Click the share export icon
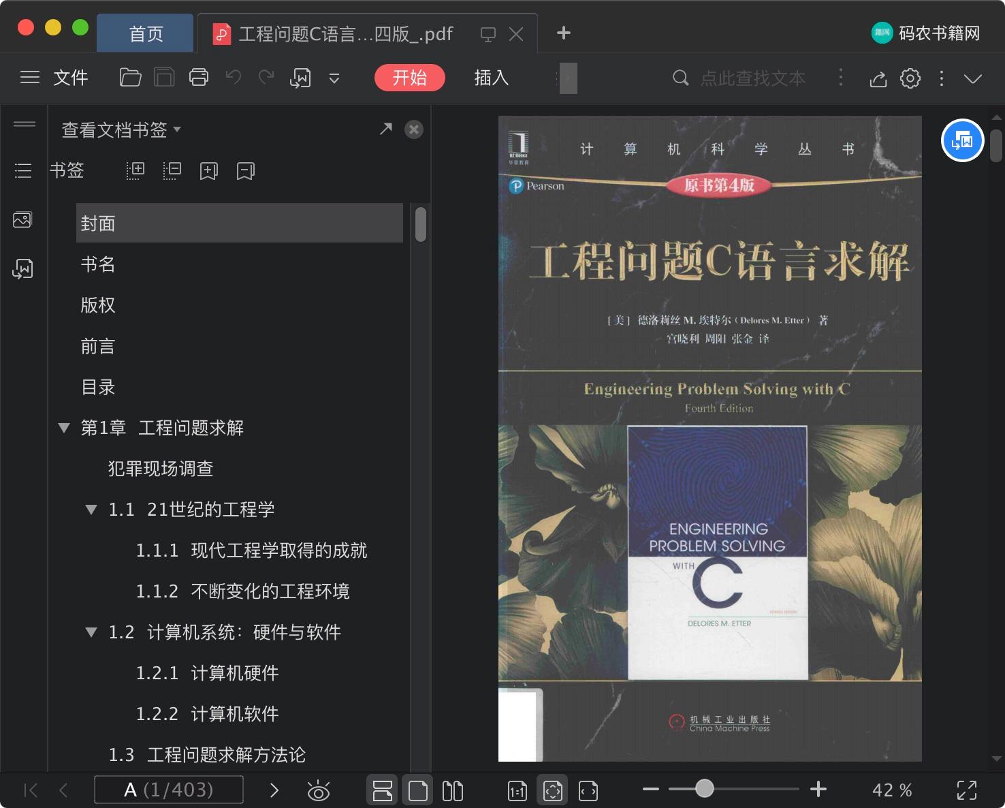Viewport: 1005px width, 808px height. pos(878,78)
